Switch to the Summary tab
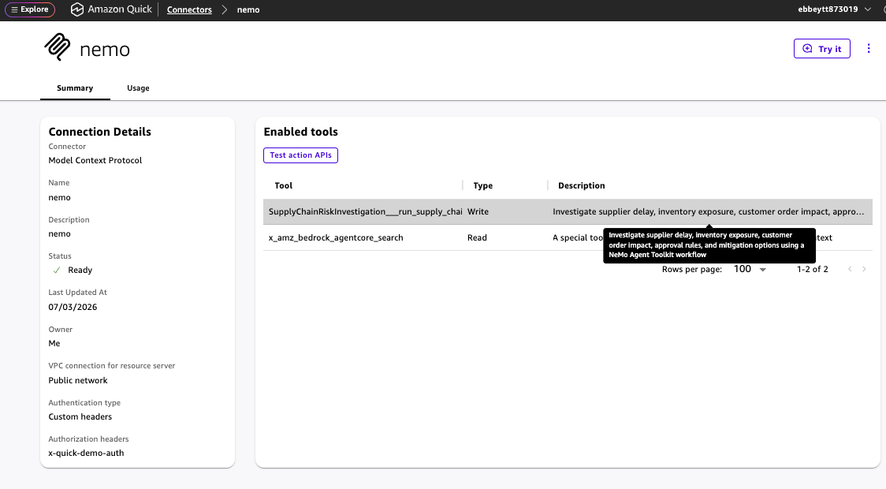This screenshot has width=886, height=489. point(75,88)
